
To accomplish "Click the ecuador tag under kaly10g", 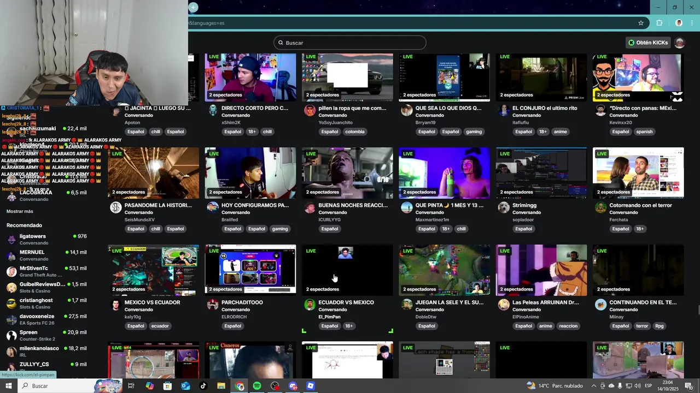I will click(160, 326).
